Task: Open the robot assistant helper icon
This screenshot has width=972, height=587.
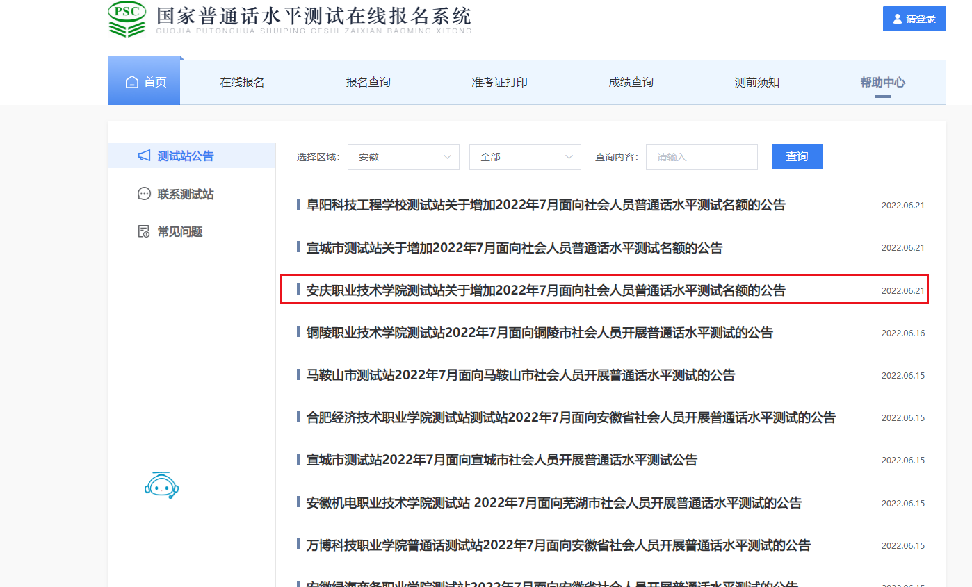Action: tap(161, 484)
